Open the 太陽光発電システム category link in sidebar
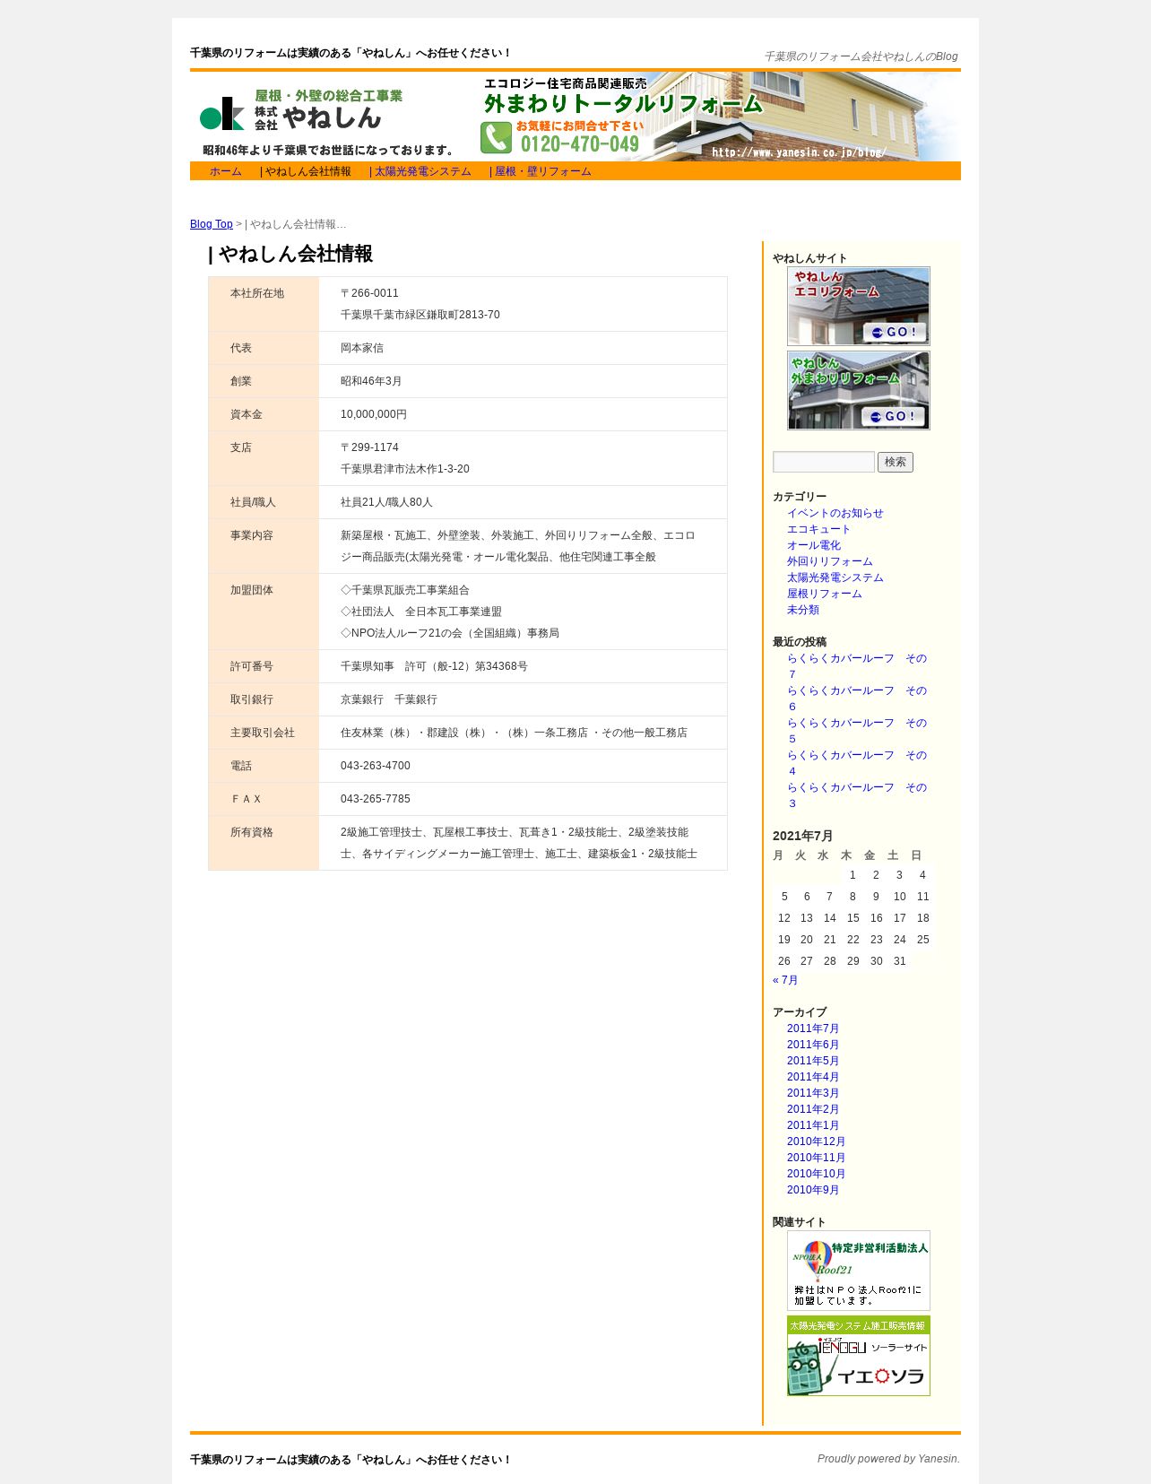Viewport: 1151px width, 1484px height. click(x=835, y=577)
